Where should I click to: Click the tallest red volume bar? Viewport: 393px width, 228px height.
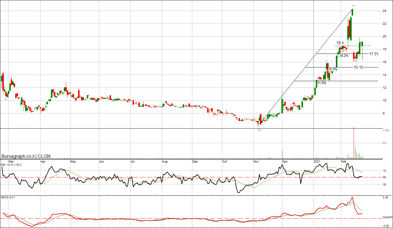(354, 142)
